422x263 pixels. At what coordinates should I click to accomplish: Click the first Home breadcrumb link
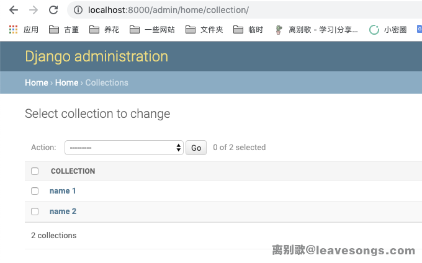point(36,82)
